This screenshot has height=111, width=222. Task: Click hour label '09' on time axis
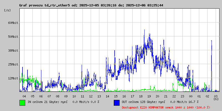pos(66,96)
